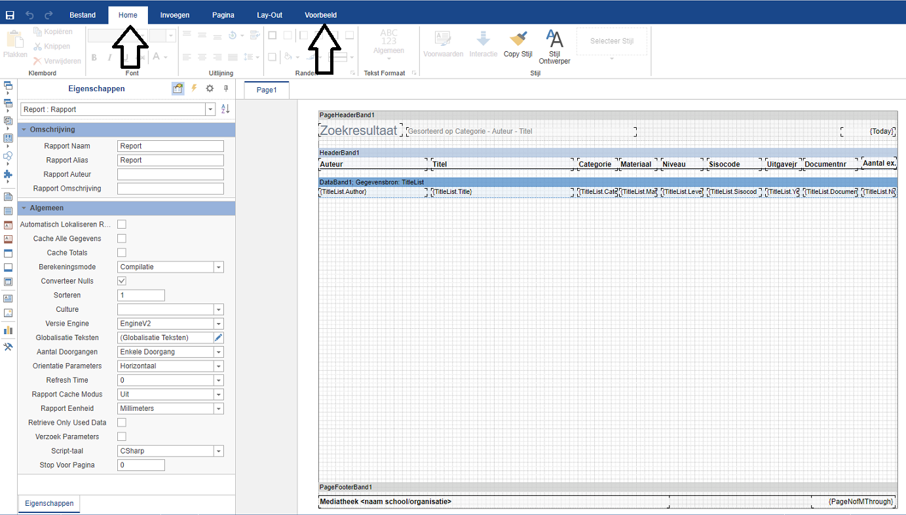Edit Globalisatie Teksten with pencil button
The image size is (906, 515).
219,338
